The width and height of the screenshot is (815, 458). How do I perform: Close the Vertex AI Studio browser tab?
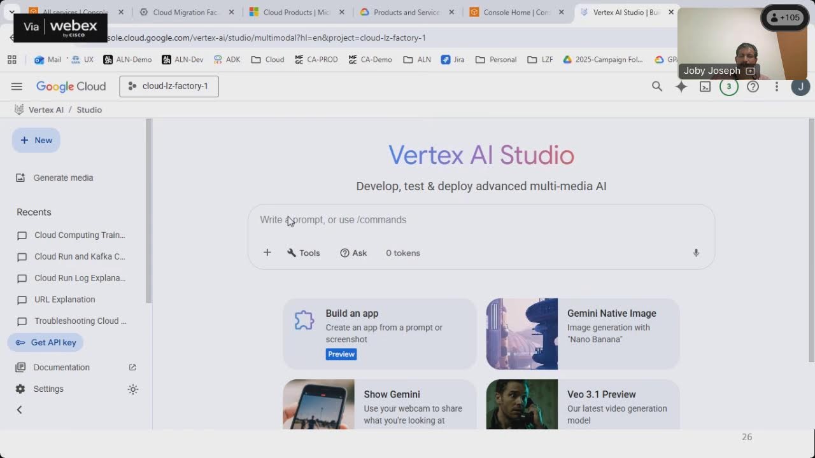(x=671, y=12)
